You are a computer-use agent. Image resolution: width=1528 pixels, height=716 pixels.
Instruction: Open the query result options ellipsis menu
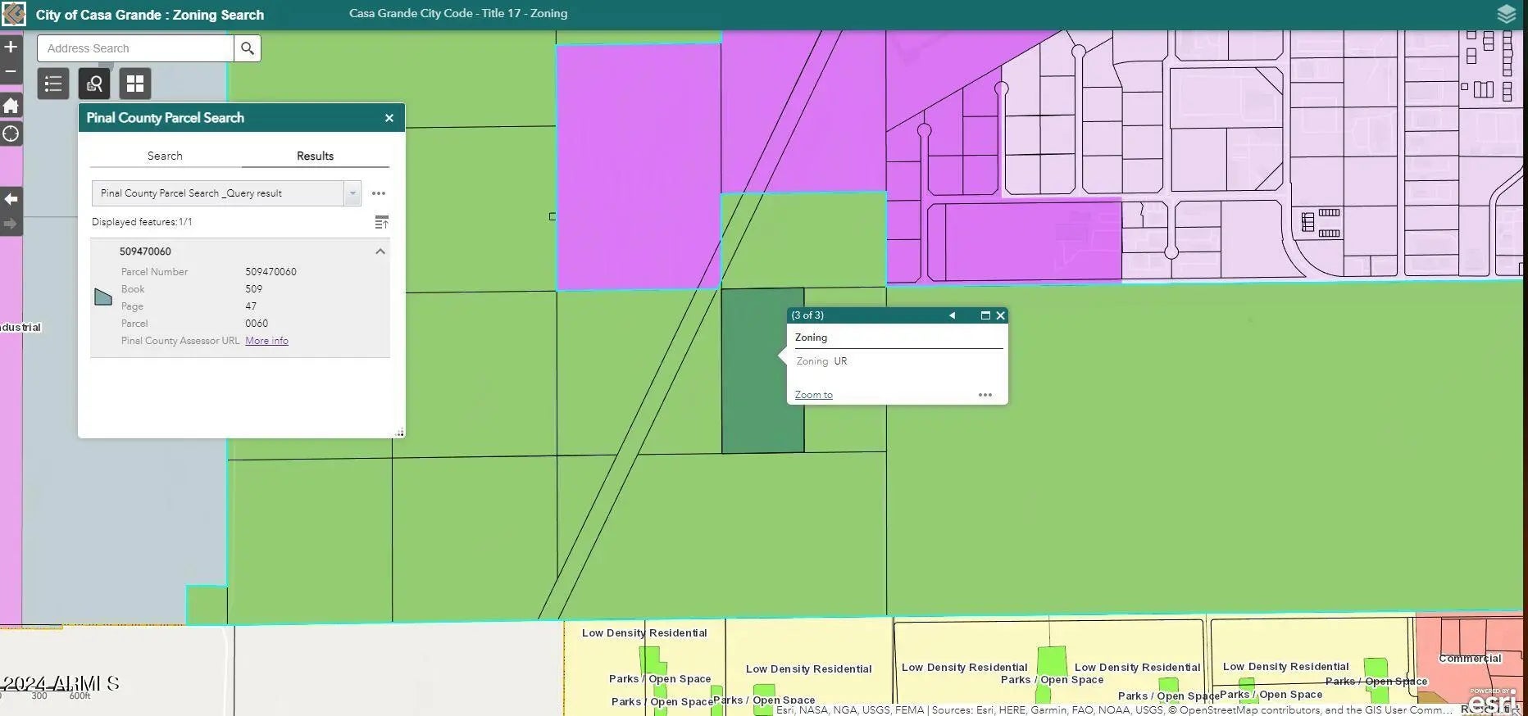[x=378, y=193]
